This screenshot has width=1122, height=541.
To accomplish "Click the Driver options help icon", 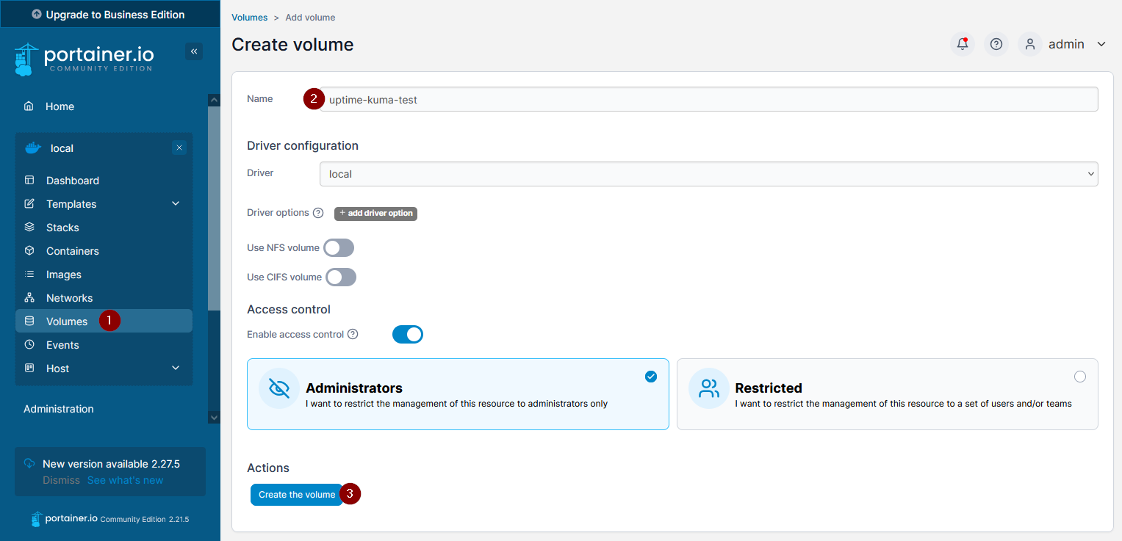I will pyautogui.click(x=318, y=213).
